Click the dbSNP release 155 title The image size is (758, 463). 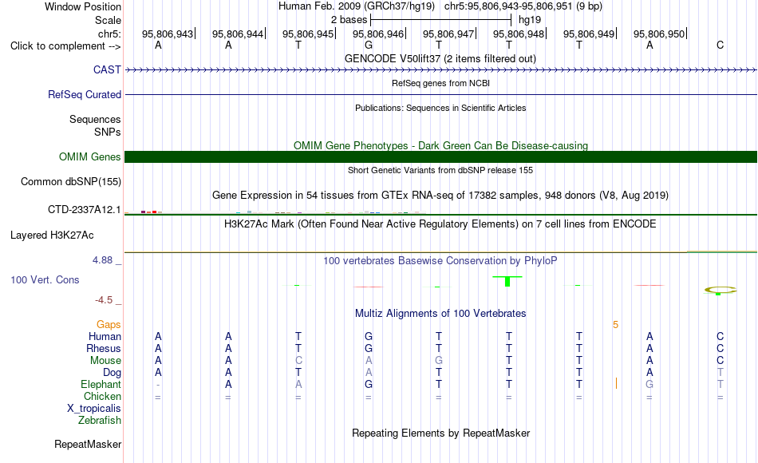[440, 170]
